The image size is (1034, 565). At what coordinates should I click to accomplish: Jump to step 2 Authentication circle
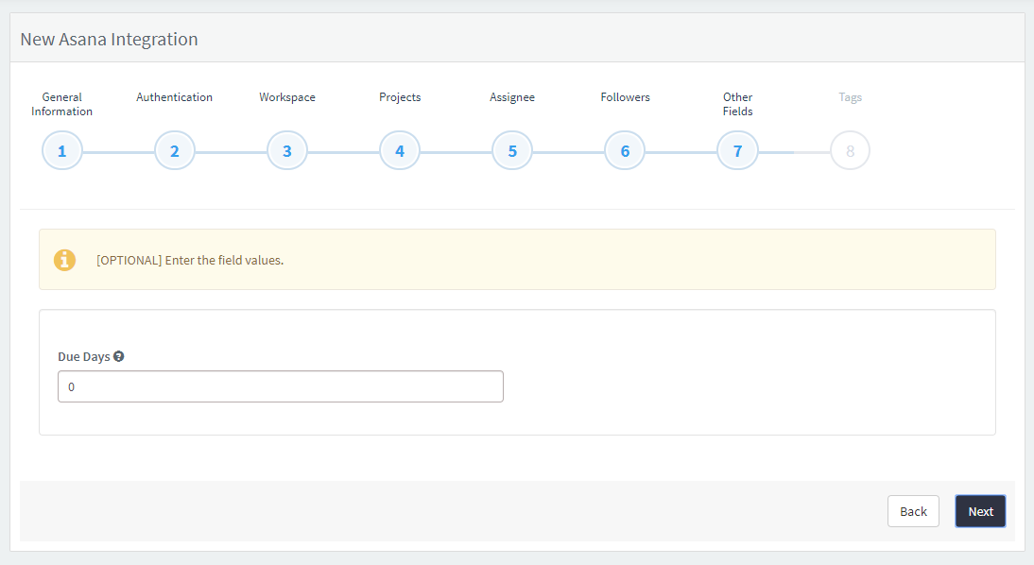coord(175,151)
